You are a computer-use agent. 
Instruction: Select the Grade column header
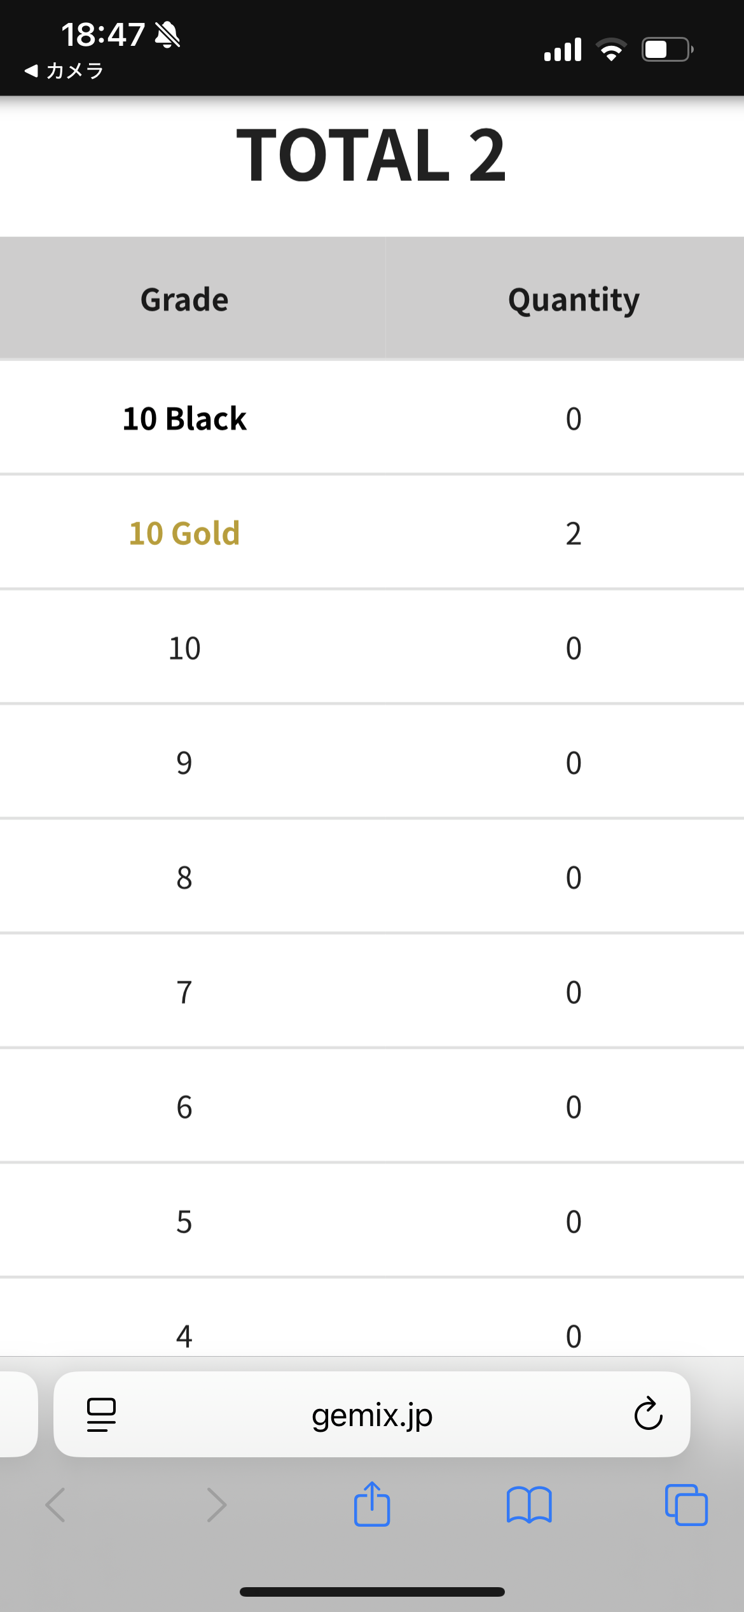184,299
